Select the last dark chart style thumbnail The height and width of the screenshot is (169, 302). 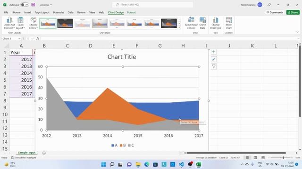(169, 23)
